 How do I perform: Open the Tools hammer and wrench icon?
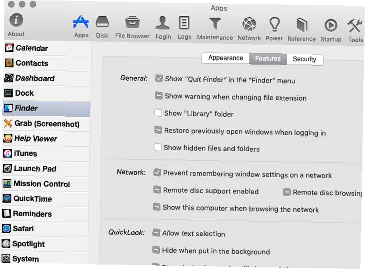click(x=355, y=26)
